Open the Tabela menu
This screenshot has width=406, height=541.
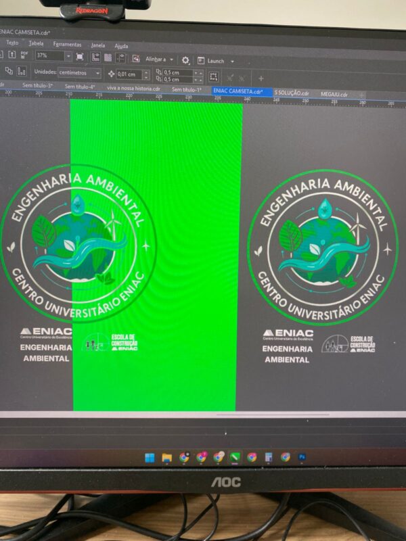pyautogui.click(x=36, y=43)
